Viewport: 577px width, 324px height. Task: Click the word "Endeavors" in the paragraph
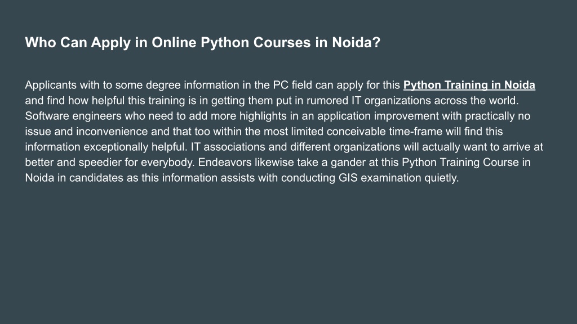[225, 163]
